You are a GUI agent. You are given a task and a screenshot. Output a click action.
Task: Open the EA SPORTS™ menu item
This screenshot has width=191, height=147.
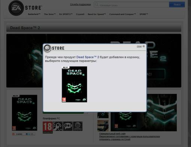tap(66, 14)
